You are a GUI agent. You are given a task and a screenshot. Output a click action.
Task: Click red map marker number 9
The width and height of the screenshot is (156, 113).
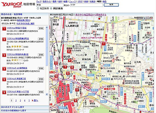point(56,63)
